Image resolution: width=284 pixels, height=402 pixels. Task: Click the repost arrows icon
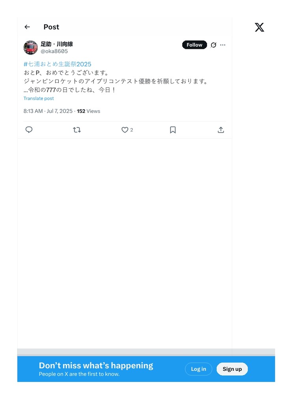click(x=77, y=130)
